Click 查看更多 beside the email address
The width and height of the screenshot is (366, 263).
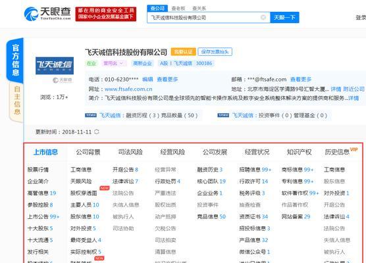(301, 80)
